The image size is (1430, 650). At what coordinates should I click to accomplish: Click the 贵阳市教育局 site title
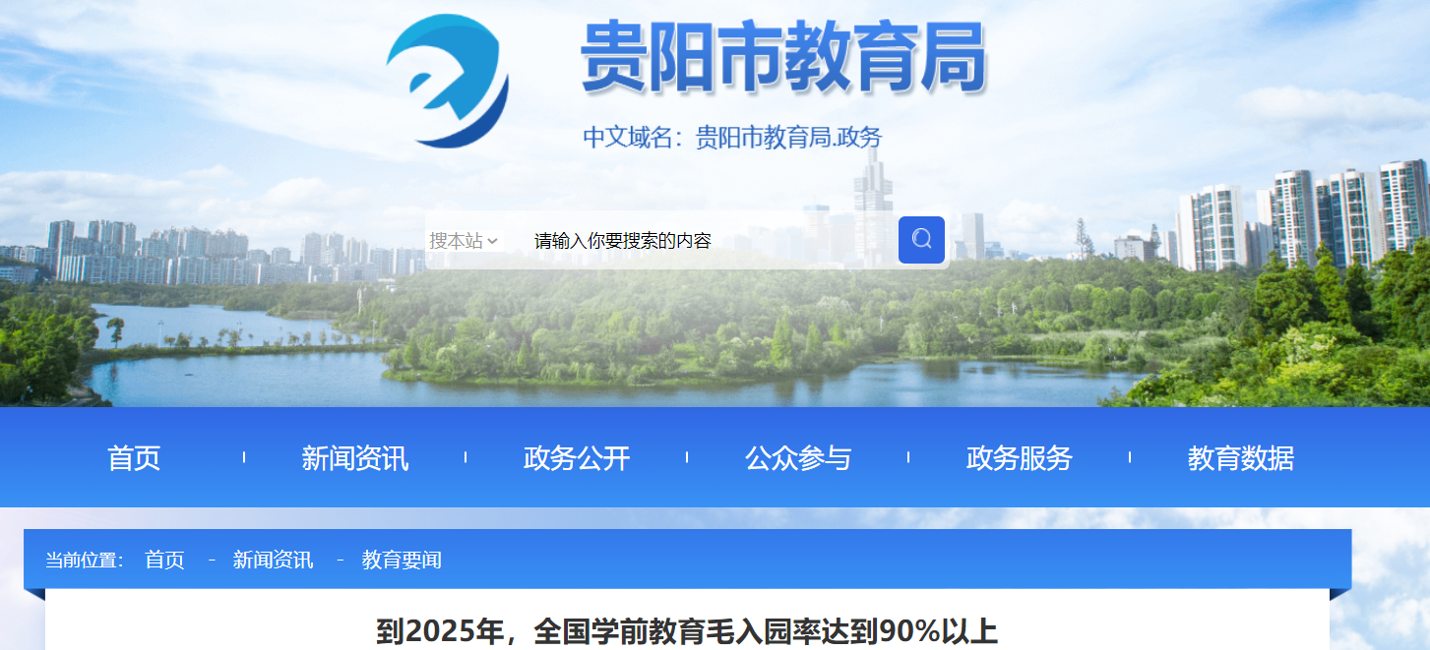click(x=783, y=58)
